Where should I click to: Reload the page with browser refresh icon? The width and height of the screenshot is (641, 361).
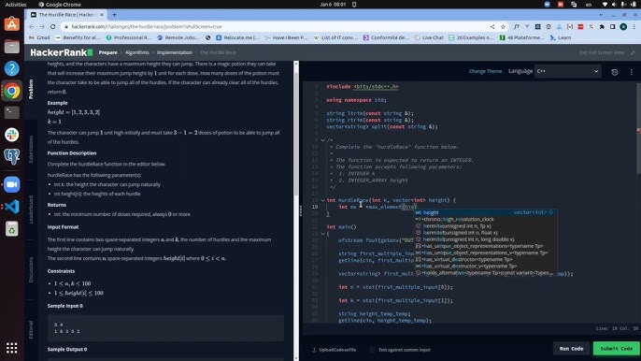52,26
